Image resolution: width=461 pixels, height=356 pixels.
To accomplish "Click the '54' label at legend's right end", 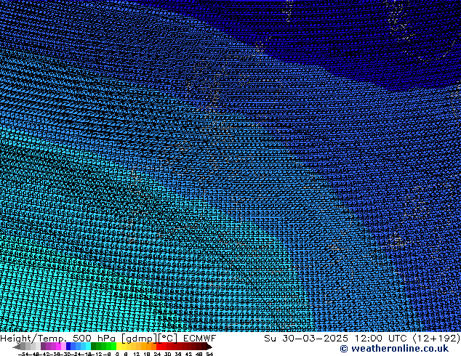I will (x=209, y=355).
